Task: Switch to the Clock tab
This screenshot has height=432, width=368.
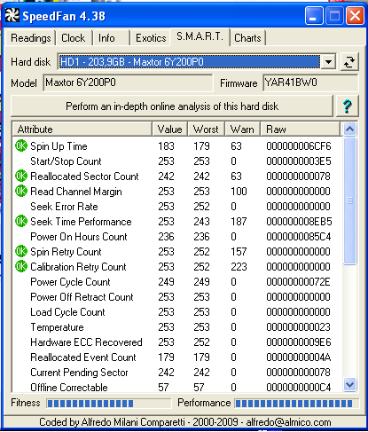Action: 74,38
